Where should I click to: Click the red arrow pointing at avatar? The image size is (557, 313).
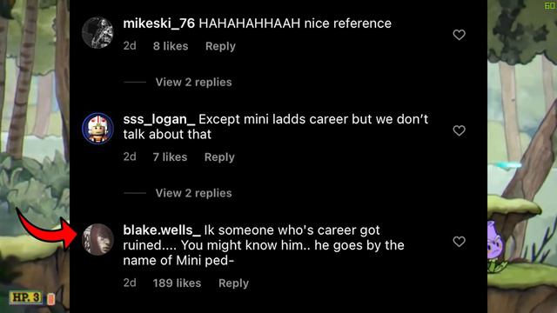[47, 230]
